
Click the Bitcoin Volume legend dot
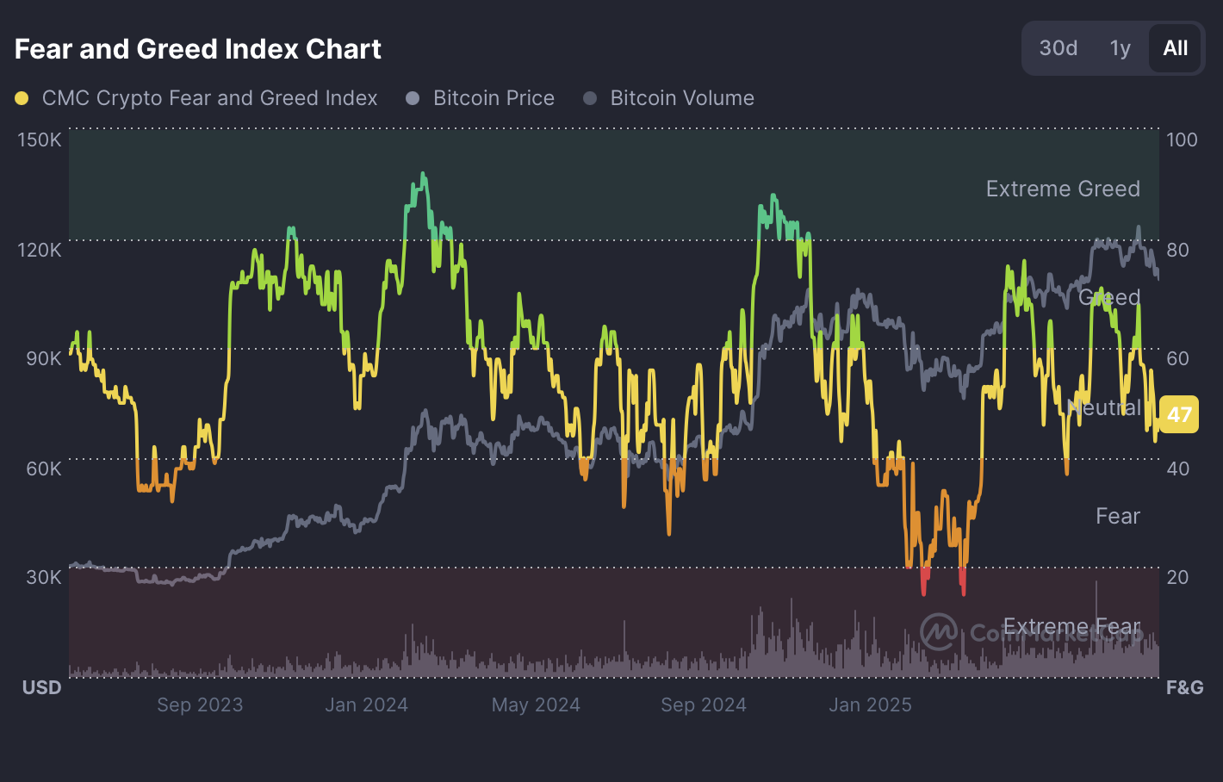(590, 98)
